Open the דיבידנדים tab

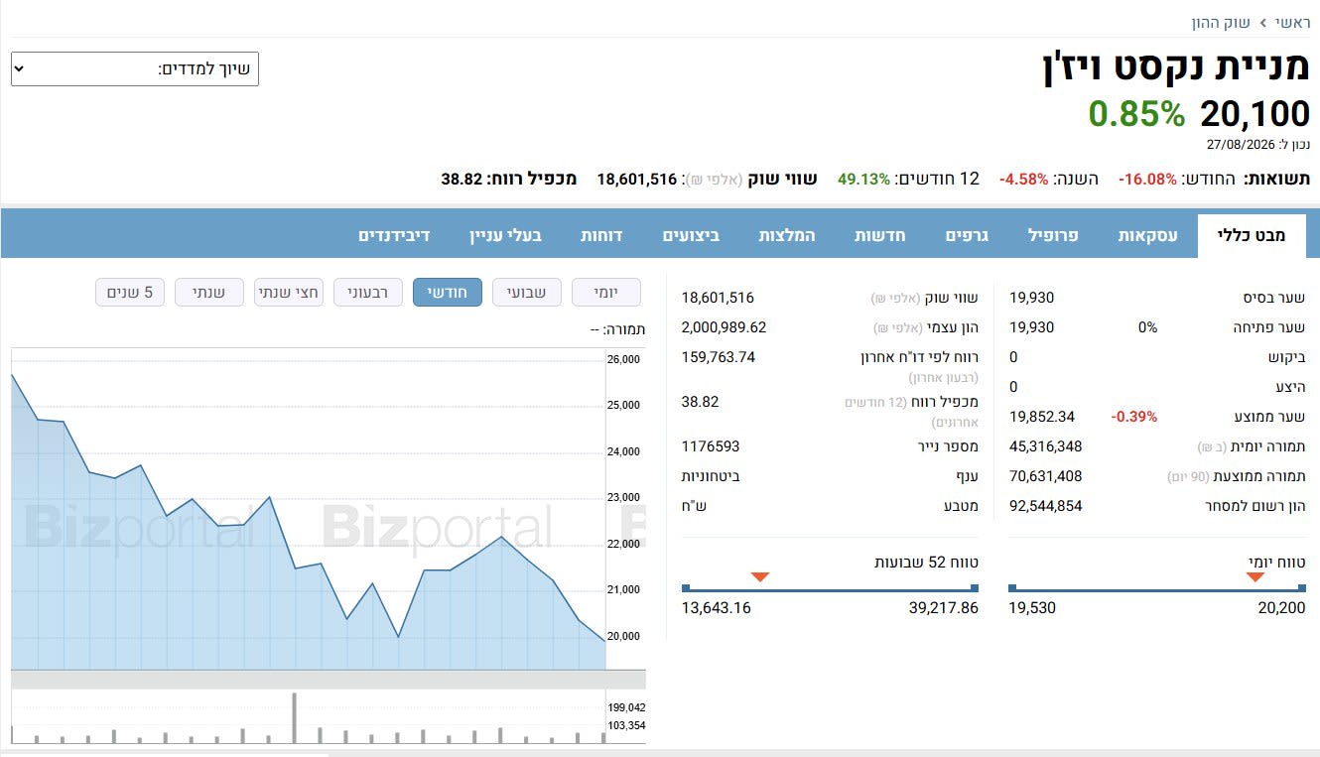point(394,235)
